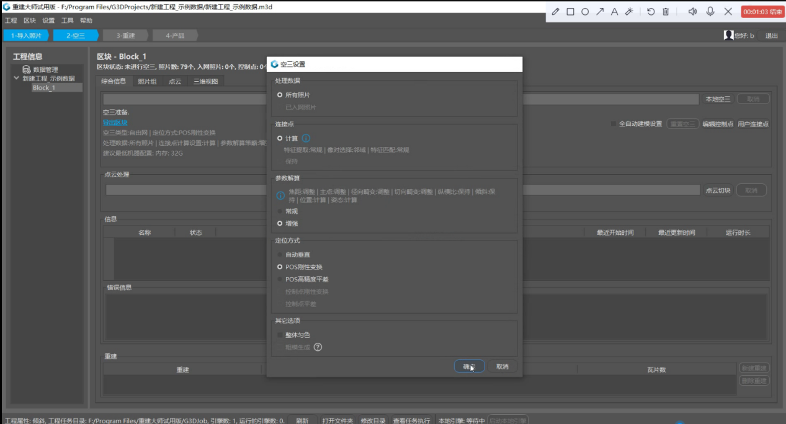
Task: Click the 取消 button in 空三设置 dialog
Action: click(x=502, y=366)
